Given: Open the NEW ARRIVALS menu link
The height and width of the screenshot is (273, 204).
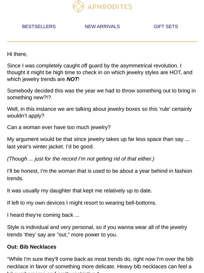Looking at the screenshot, I should 102,26.
